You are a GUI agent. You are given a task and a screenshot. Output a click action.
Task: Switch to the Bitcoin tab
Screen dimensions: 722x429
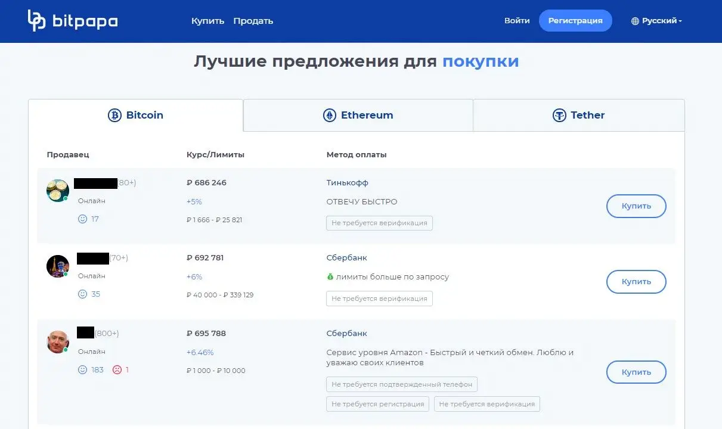136,115
